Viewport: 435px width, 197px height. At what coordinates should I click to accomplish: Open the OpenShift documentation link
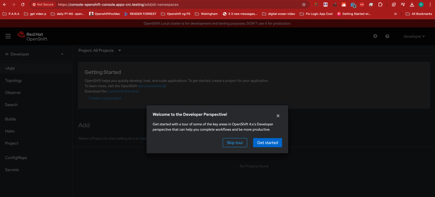pos(152,86)
